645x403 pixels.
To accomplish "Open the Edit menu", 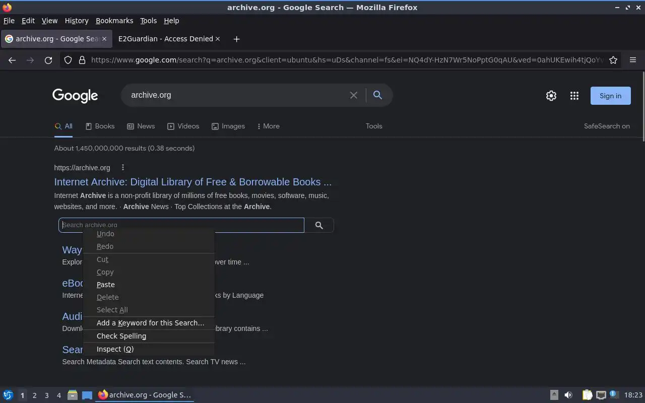I will pos(28,21).
